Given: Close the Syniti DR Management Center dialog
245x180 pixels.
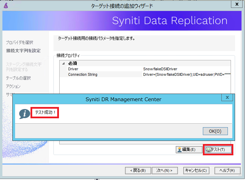Looking at the screenshot, I should point(227,97).
